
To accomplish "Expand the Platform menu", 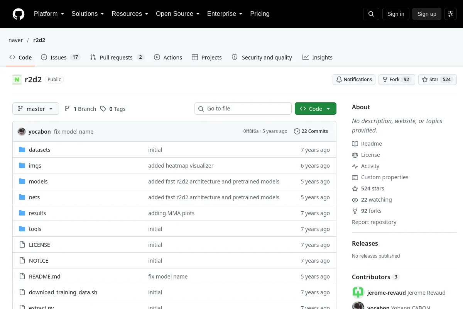I will pos(49,14).
